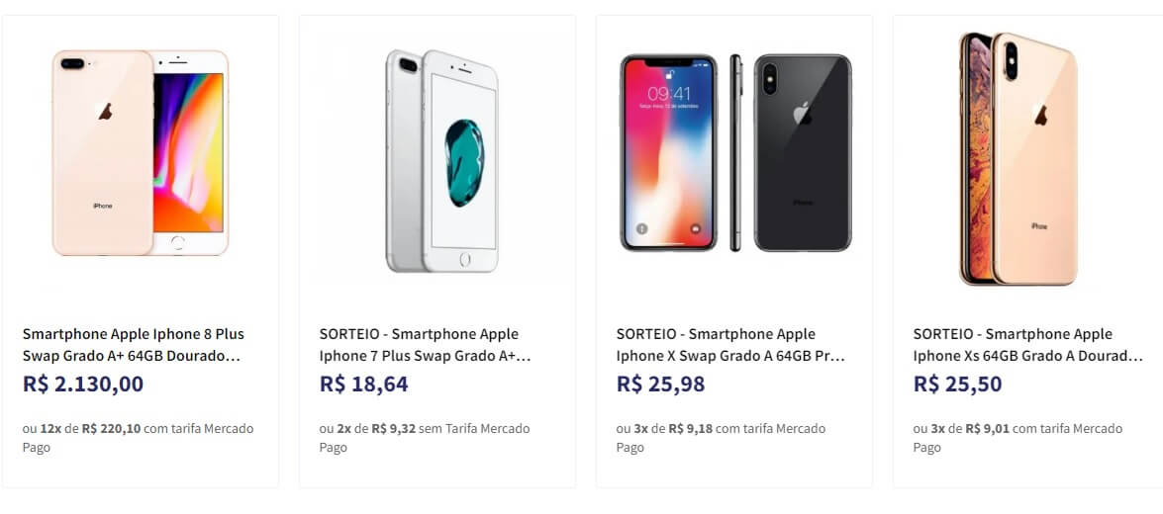Select the colorful iPhone 8 Plus front screen
The height and width of the screenshot is (514, 1163).
tap(188, 152)
